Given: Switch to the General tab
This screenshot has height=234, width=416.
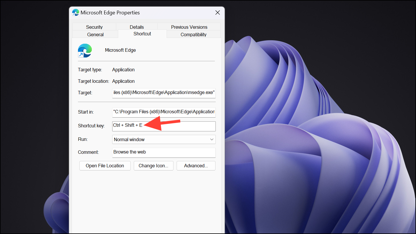Looking at the screenshot, I should coord(95,34).
